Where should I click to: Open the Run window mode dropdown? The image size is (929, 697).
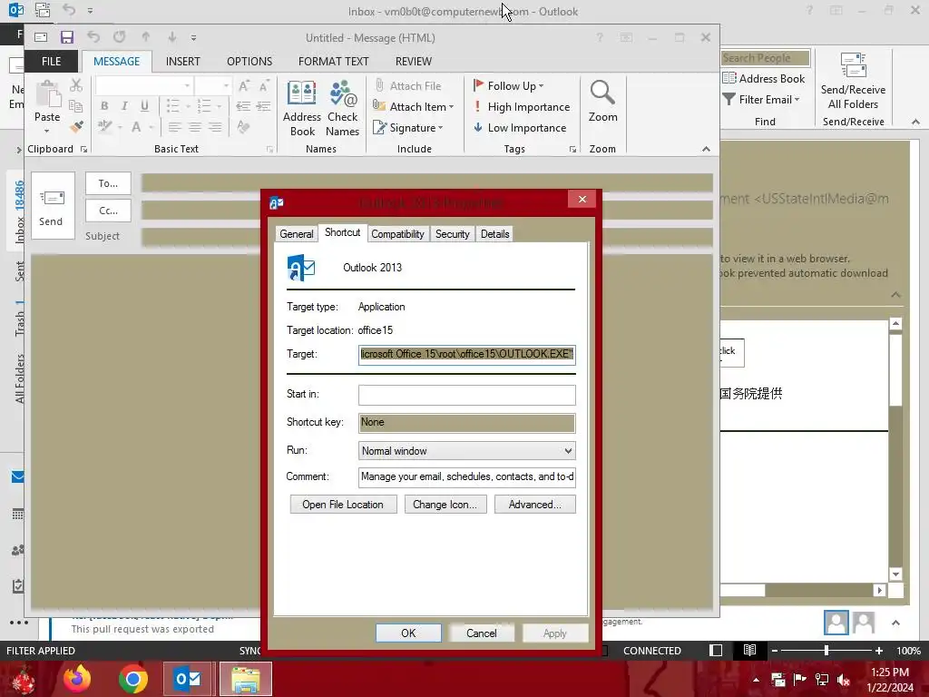point(467,451)
